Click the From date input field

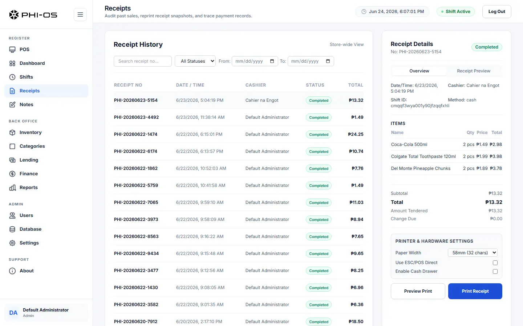(255, 61)
